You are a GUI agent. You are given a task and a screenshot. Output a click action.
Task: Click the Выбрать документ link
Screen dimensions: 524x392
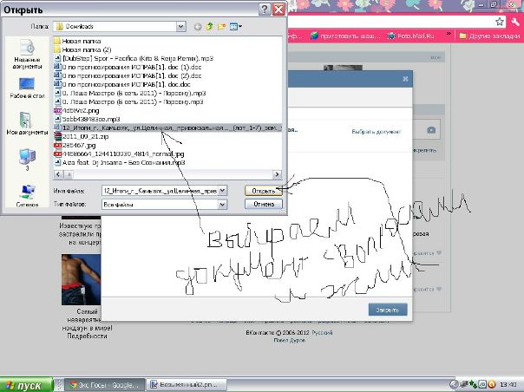click(376, 131)
